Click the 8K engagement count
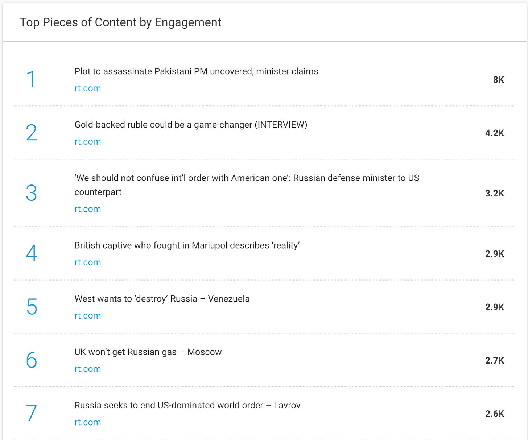528x440 pixels. 499,80
